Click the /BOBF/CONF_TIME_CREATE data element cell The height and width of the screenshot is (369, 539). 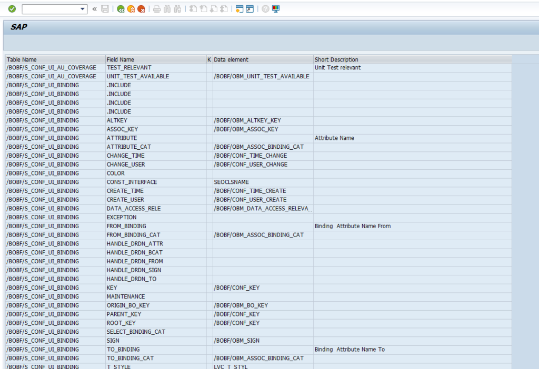[263, 191]
